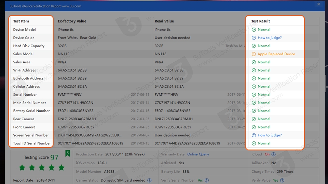Click the Ex-factory Value column header

72,21
